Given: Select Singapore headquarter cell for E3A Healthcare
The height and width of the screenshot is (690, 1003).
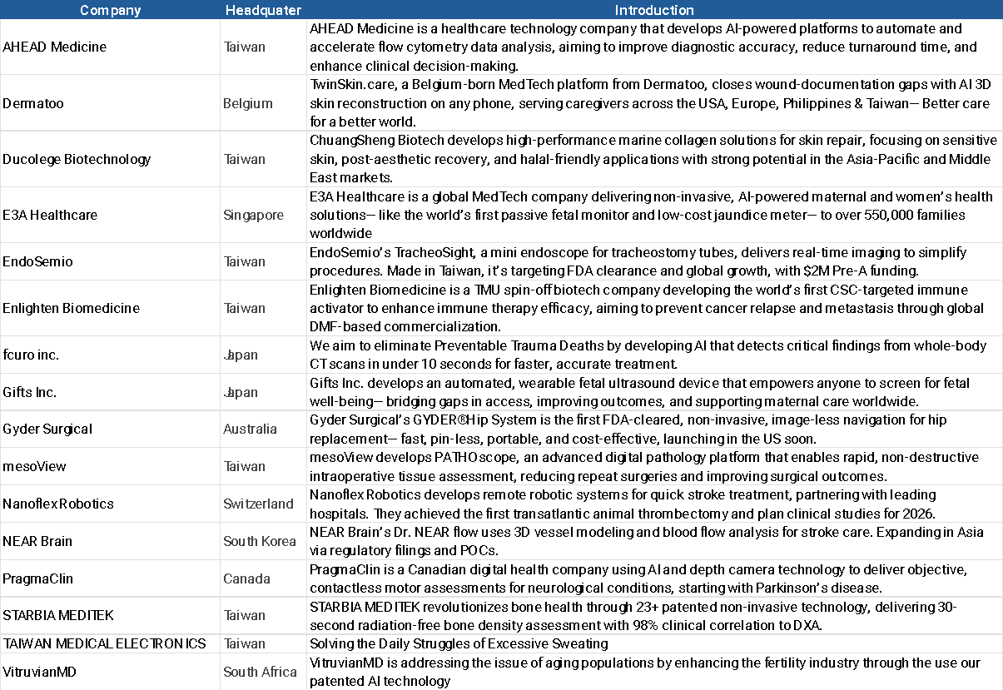Looking at the screenshot, I should pyautogui.click(x=263, y=215).
